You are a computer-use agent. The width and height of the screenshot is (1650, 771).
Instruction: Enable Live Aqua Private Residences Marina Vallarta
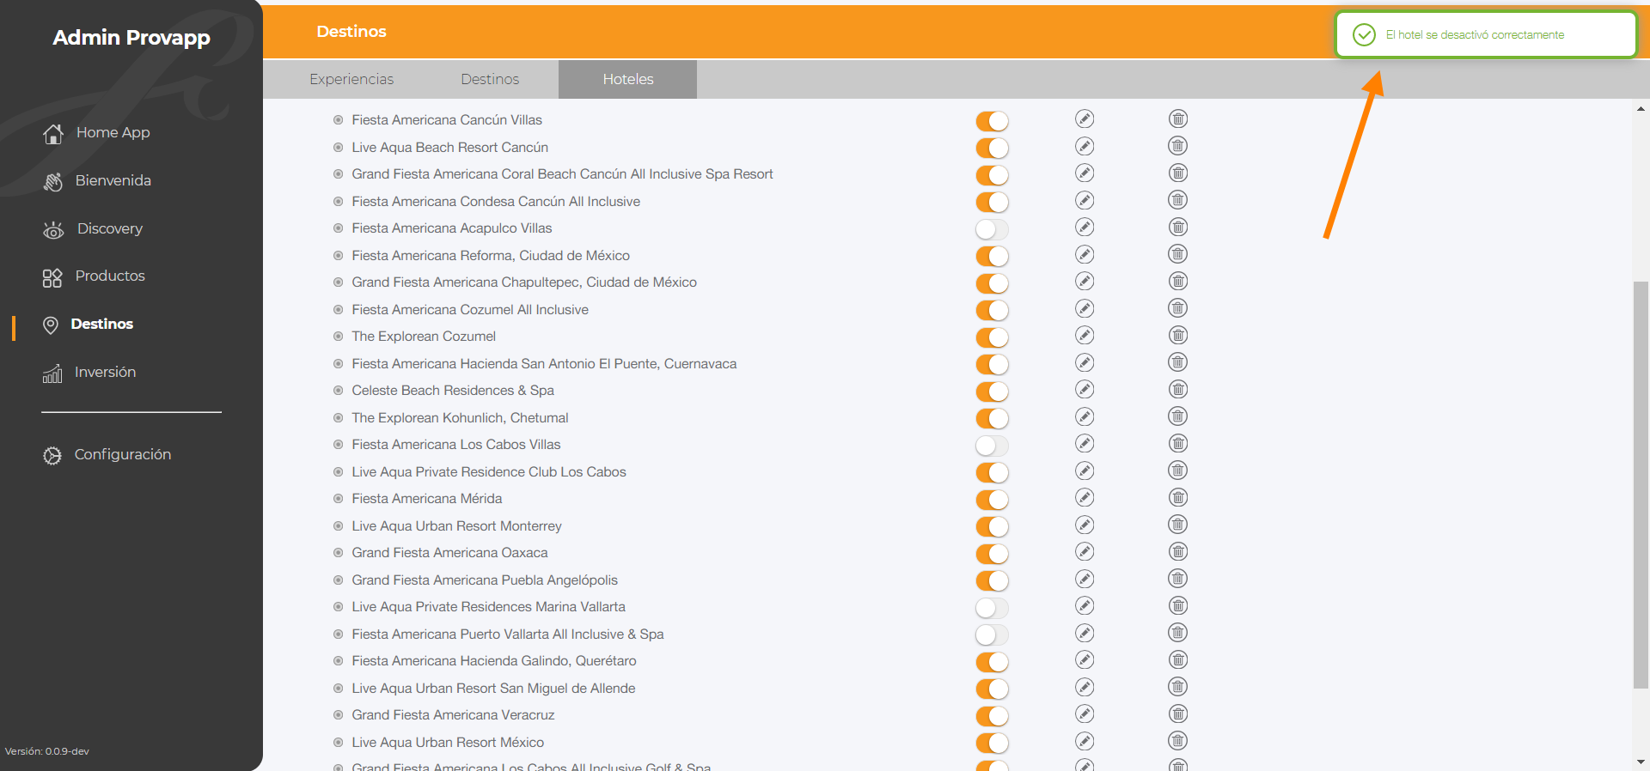pos(992,608)
